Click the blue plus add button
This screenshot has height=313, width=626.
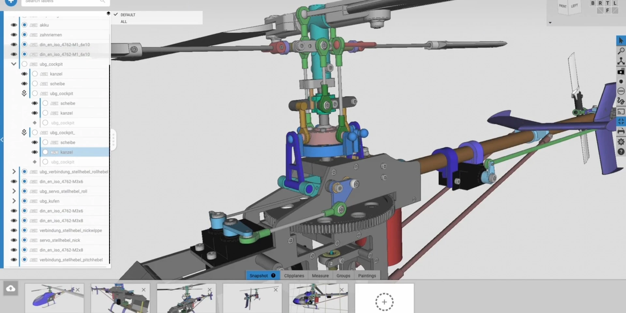11,2
